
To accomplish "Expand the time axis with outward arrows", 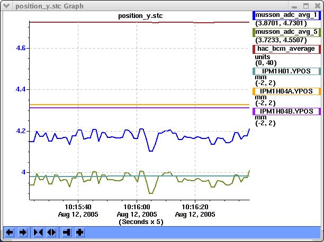I will click(x=51, y=232).
